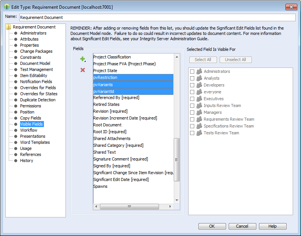Click into the Name text field
Viewport: 301px width, 236px height.
coord(157,17)
